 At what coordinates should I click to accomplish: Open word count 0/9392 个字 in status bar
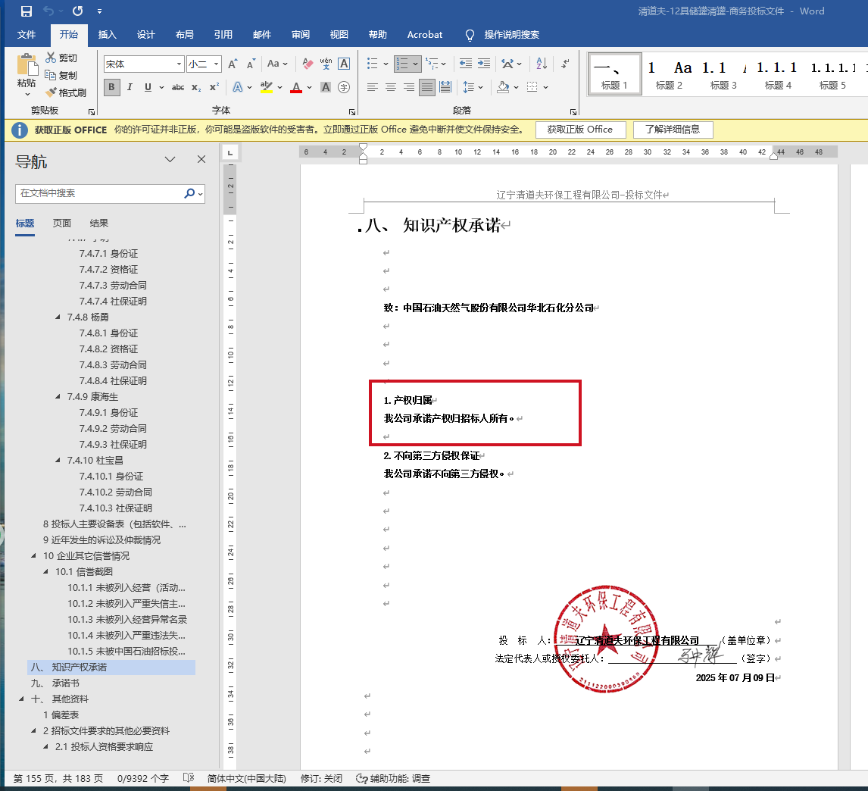tap(143, 778)
